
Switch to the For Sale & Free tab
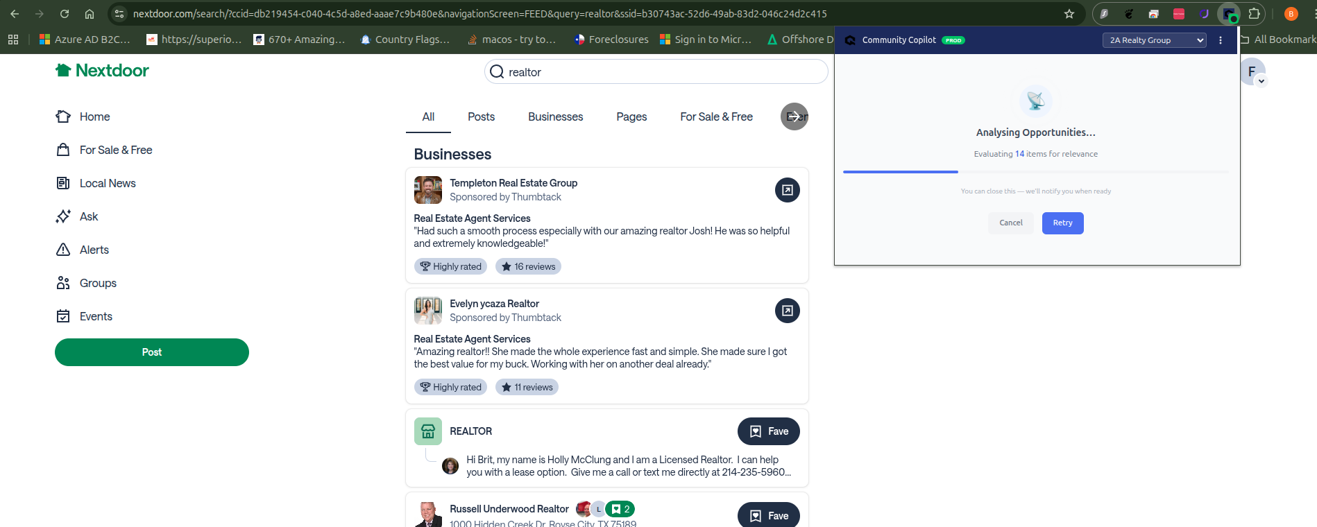(716, 116)
